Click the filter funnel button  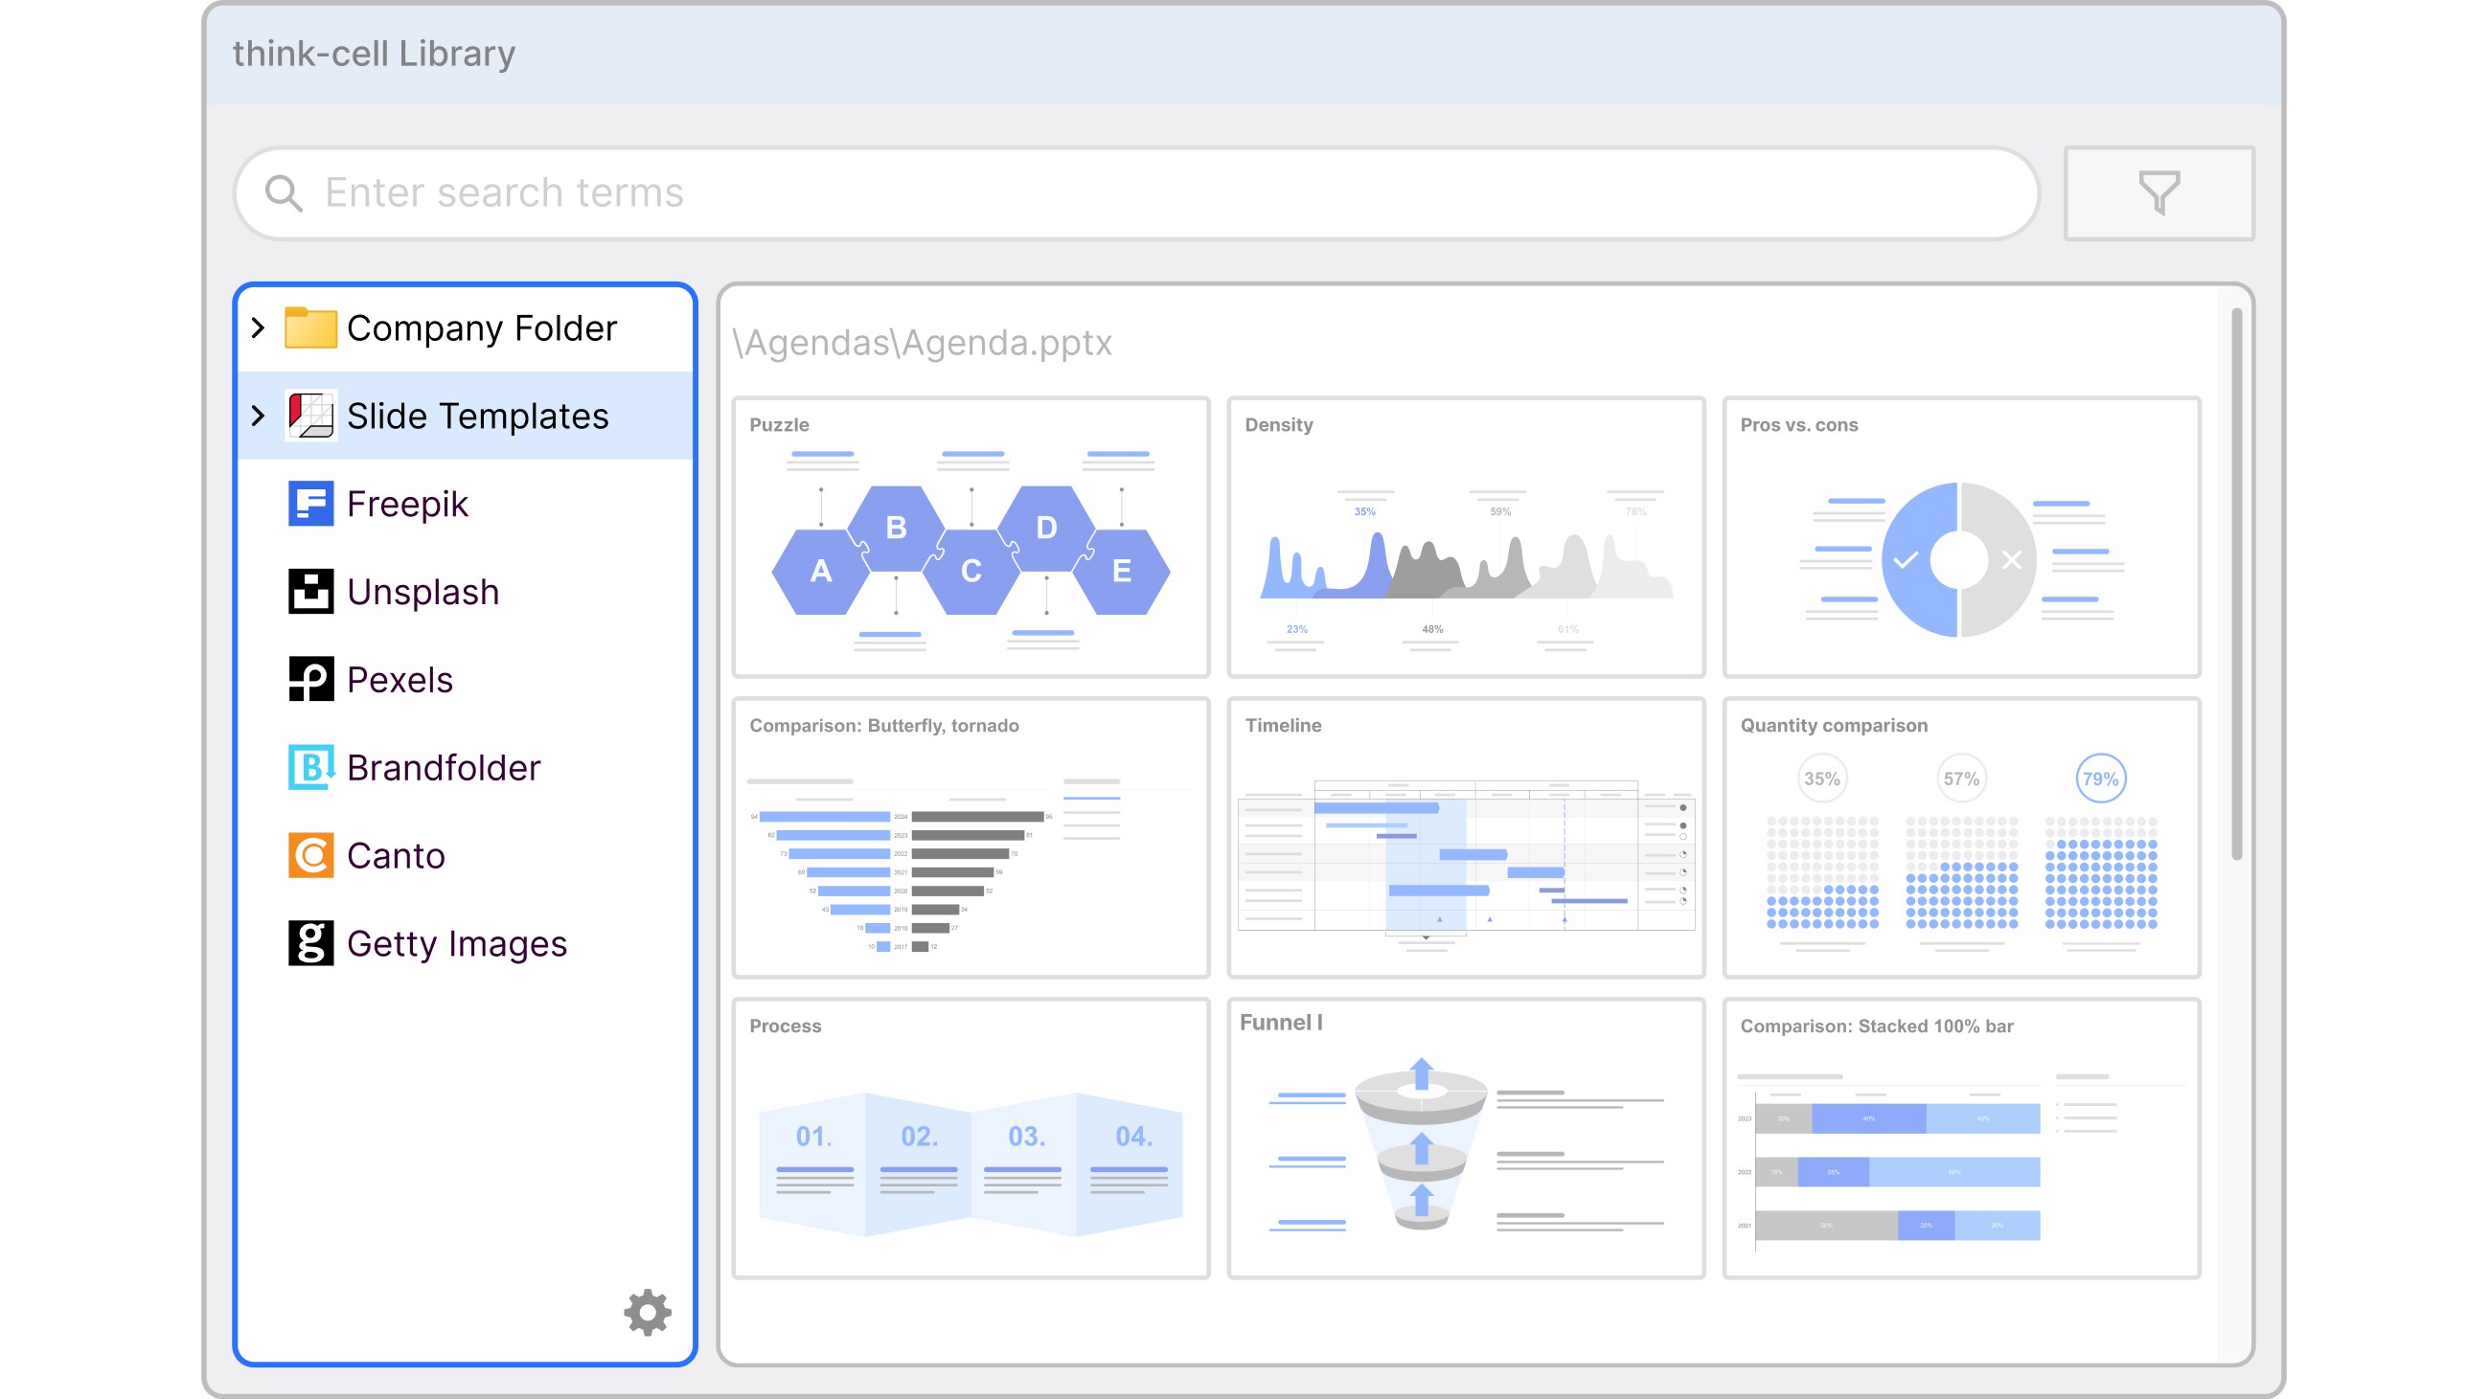[2158, 193]
